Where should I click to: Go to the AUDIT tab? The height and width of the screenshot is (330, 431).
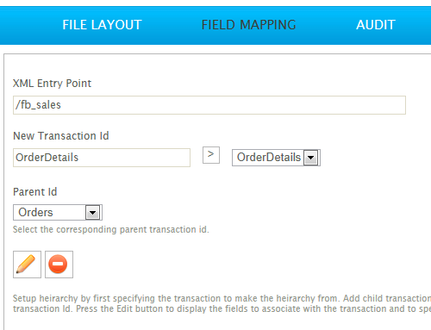point(376,25)
